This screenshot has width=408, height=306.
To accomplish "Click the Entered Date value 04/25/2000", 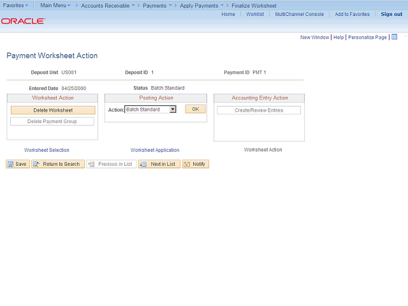I will coord(74,88).
